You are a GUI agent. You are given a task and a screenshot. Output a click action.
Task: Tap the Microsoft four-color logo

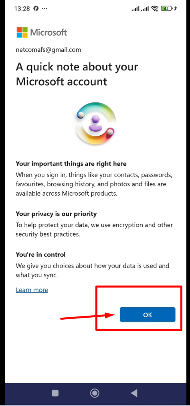point(22,33)
